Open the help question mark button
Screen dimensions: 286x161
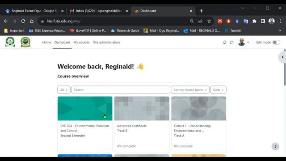(x=275, y=146)
